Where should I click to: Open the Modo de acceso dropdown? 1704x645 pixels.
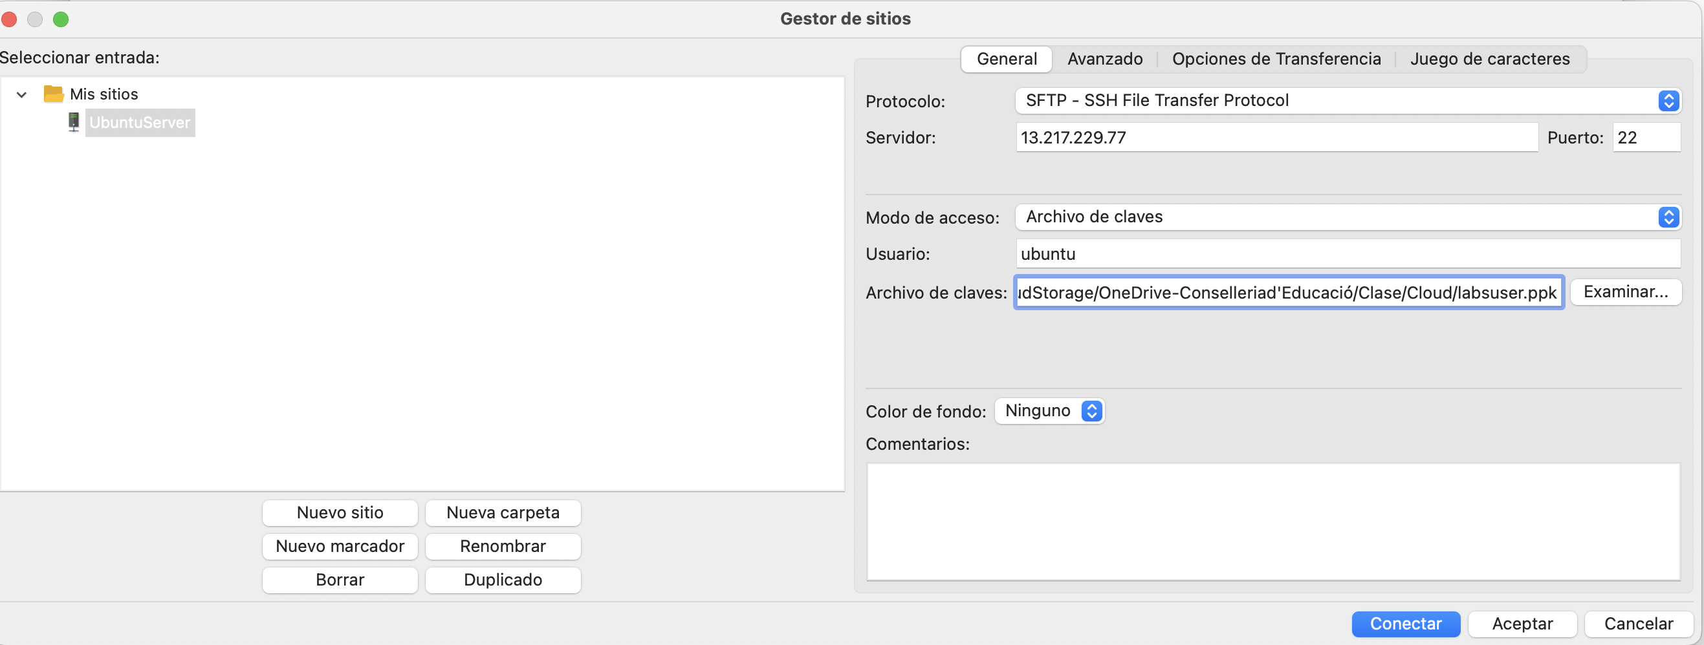[1346, 217]
